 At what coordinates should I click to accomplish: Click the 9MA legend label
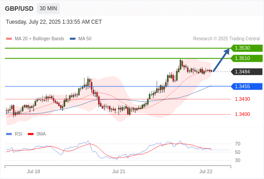pos(41,134)
